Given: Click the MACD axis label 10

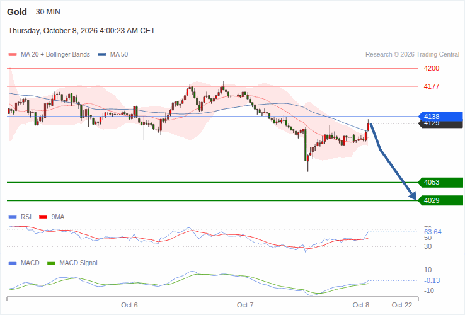Looking at the screenshot, I should coord(428,270).
